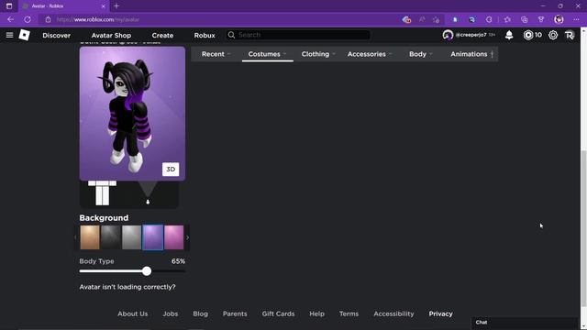587x330 pixels.
Task: Select the purple background swatch
Action: tap(153, 237)
